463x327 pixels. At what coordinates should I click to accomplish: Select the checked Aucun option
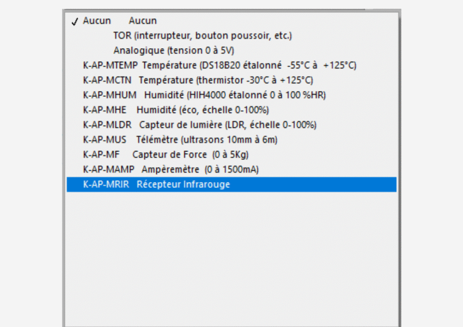97,21
